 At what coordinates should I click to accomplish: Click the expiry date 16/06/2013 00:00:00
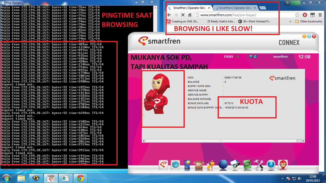pyautogui.click(x=236, y=108)
